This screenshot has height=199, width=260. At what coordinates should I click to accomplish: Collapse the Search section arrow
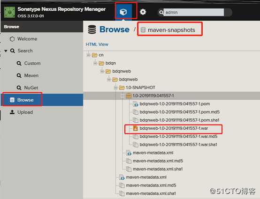(6, 51)
